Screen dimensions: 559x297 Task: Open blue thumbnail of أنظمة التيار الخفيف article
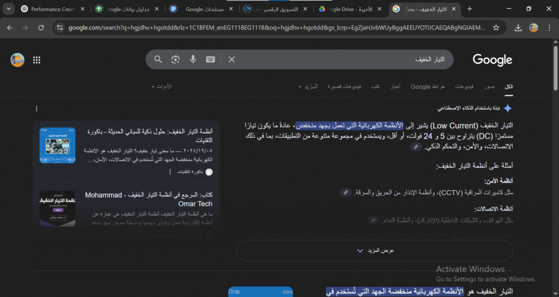point(57,145)
